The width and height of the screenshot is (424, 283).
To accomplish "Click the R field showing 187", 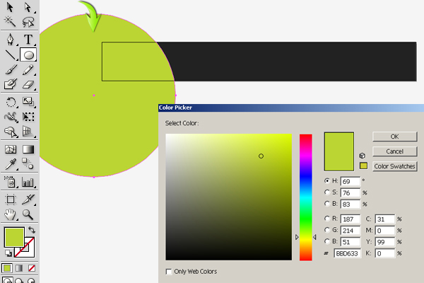I will [351, 219].
